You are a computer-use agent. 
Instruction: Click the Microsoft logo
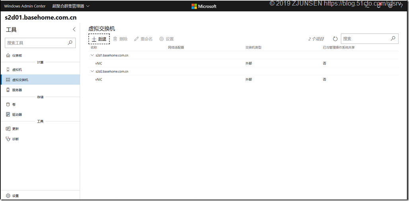(x=204, y=6)
